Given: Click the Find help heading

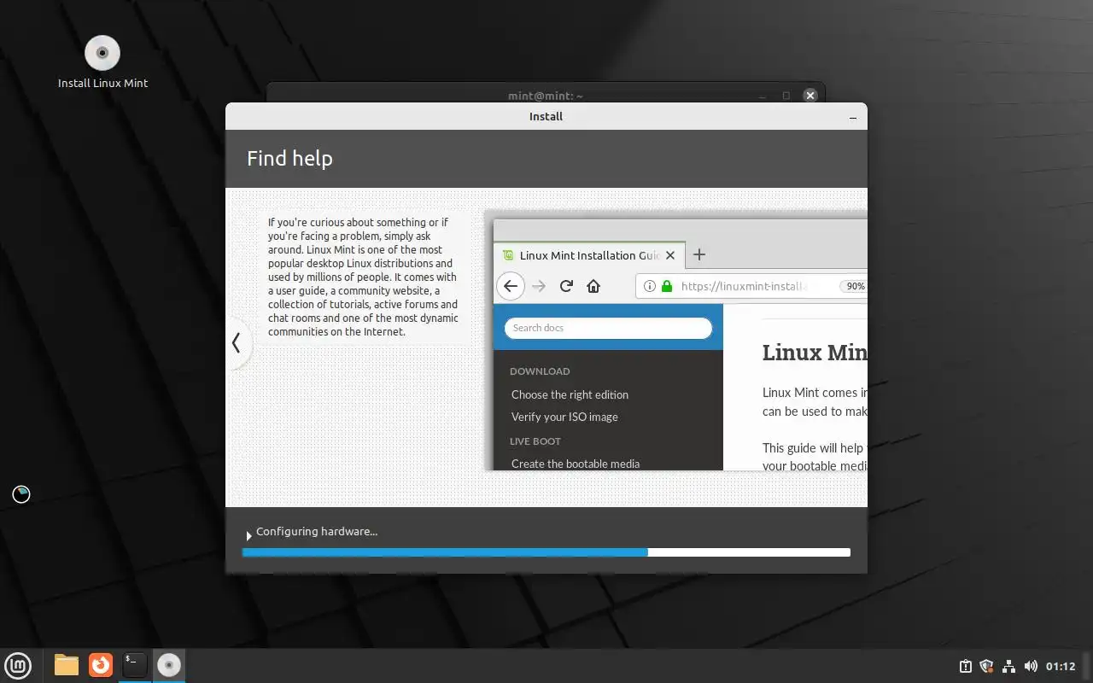Looking at the screenshot, I should pyautogui.click(x=289, y=158).
